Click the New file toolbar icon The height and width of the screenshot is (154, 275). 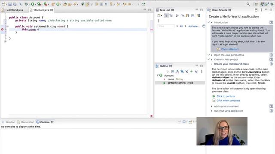(3, 4)
